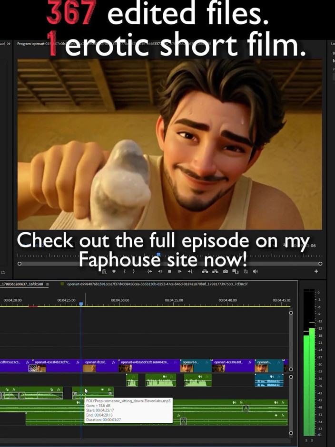Click the timeline playhead handle
This screenshot has height=447, width=335.
tap(81, 304)
